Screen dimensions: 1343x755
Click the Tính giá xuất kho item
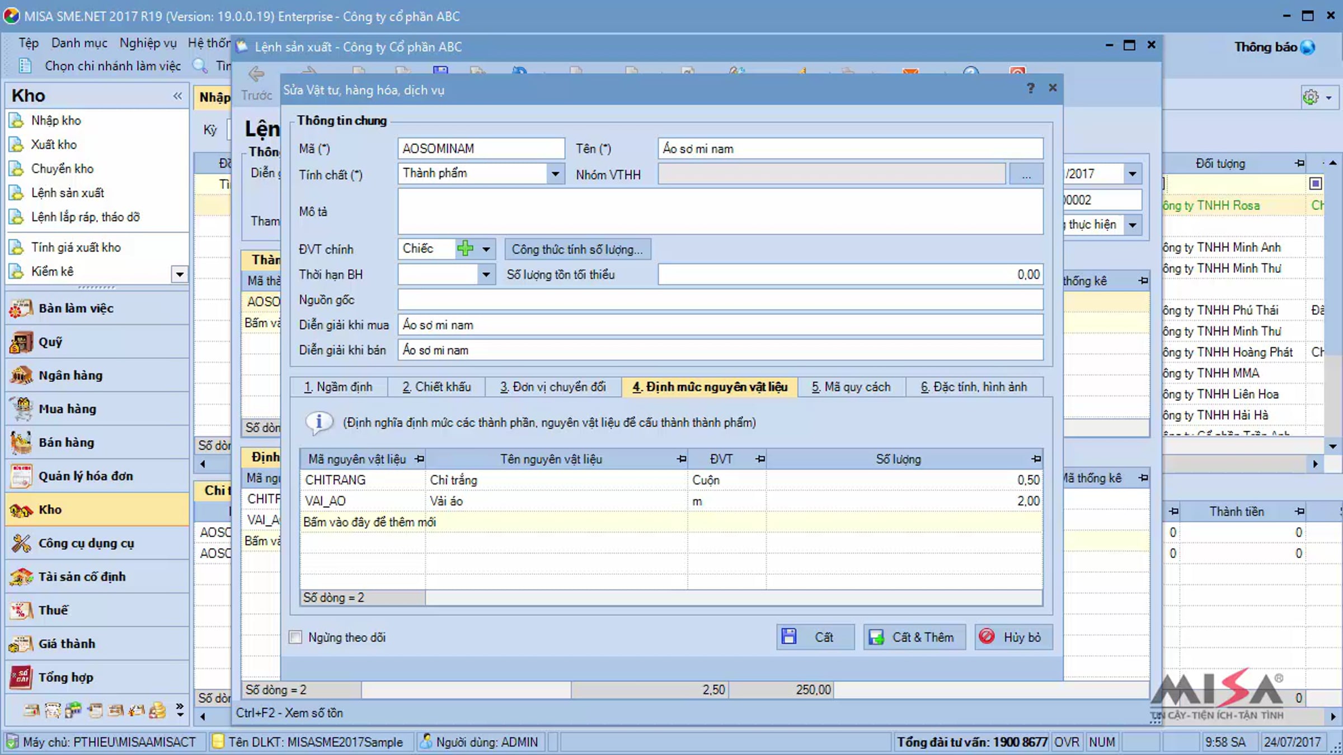pyautogui.click(x=76, y=247)
